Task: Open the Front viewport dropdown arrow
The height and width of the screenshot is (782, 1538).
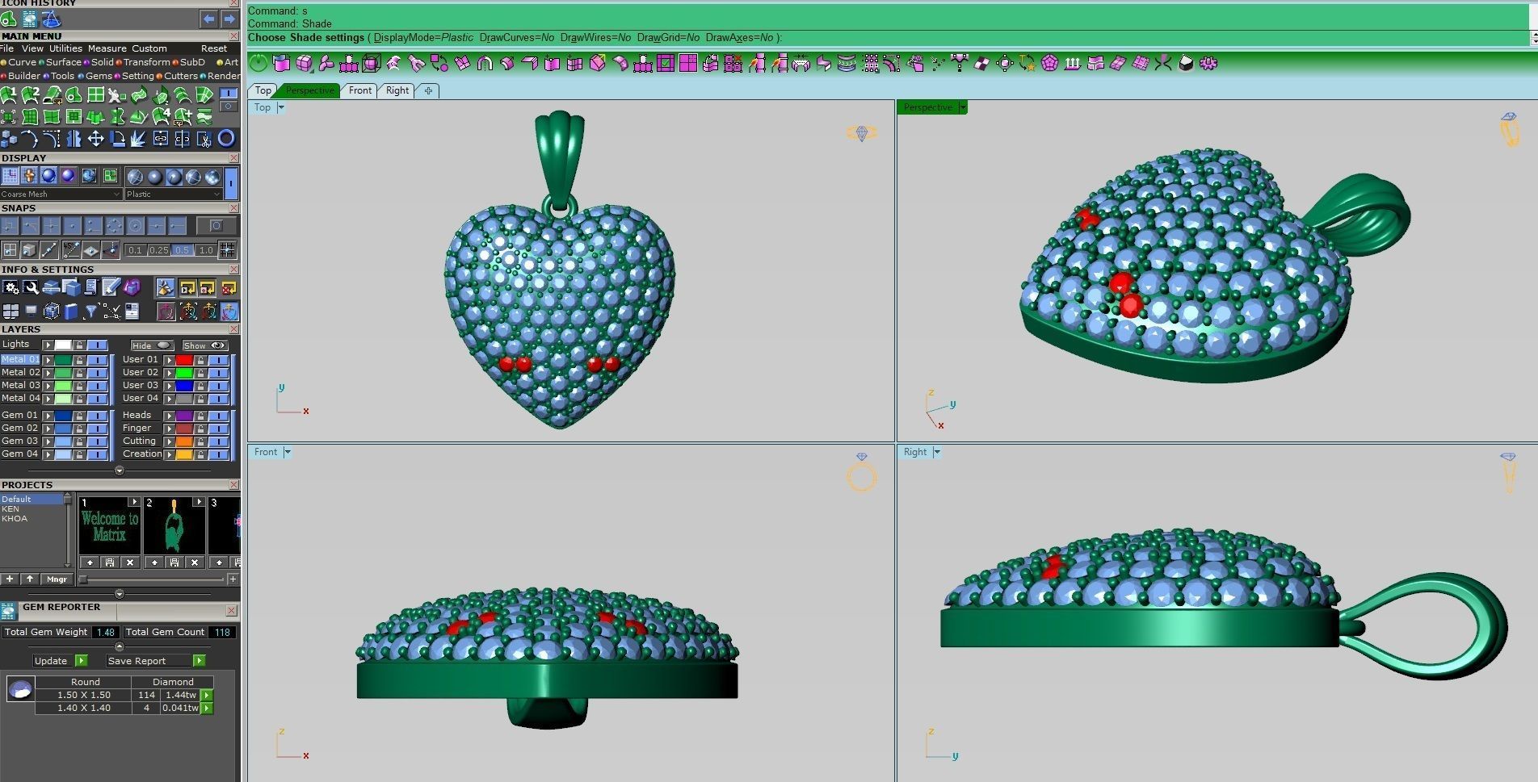Action: pyautogui.click(x=287, y=452)
